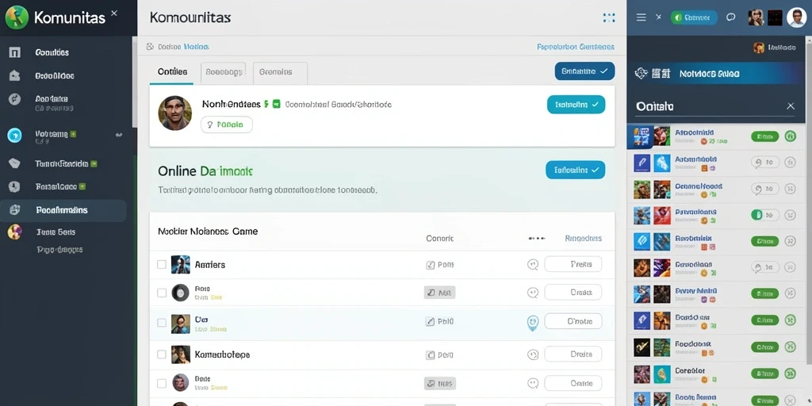Close the Komunitas sidebar tab
This screenshot has width=812, height=406.
click(x=114, y=13)
